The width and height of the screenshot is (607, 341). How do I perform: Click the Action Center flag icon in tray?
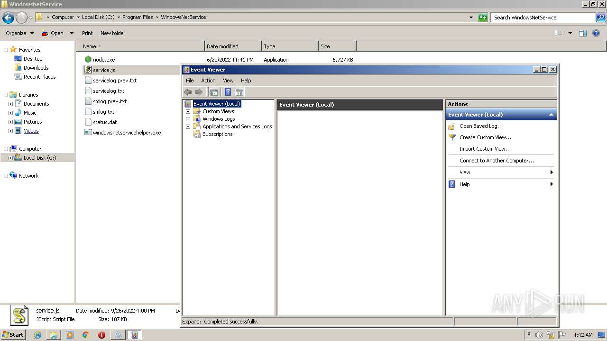click(x=562, y=335)
